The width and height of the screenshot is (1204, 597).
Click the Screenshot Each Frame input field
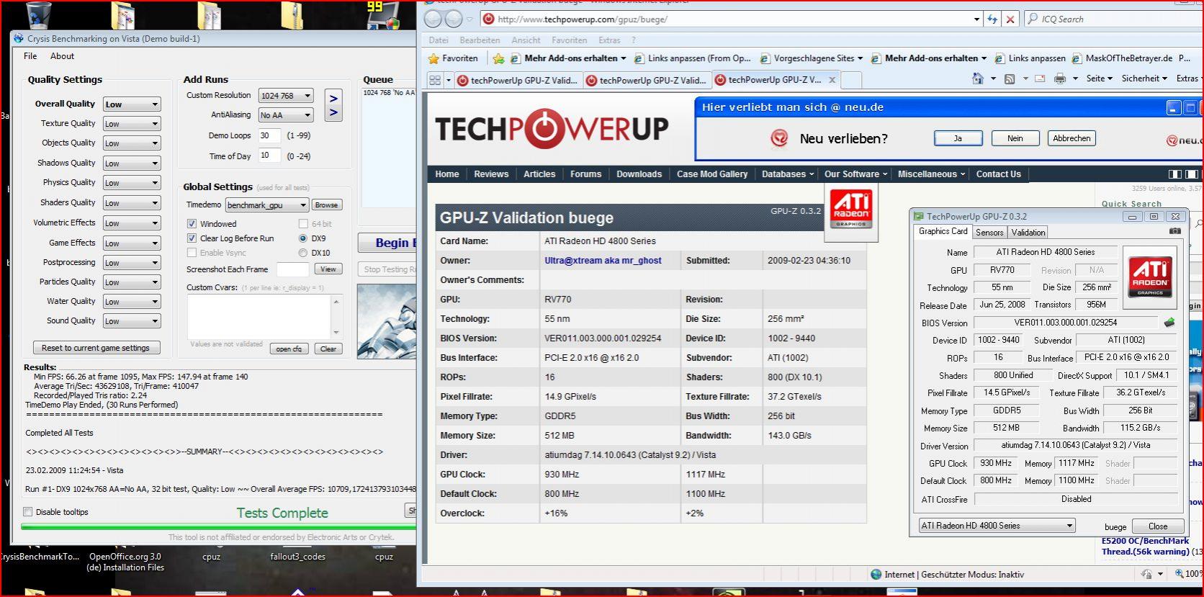click(292, 269)
